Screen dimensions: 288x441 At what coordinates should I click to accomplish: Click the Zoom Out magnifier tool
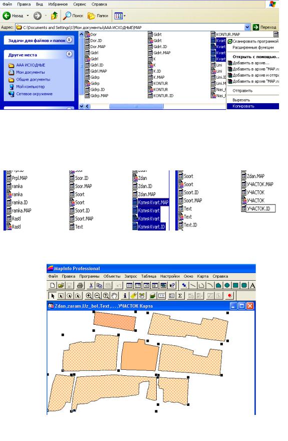[97, 296]
